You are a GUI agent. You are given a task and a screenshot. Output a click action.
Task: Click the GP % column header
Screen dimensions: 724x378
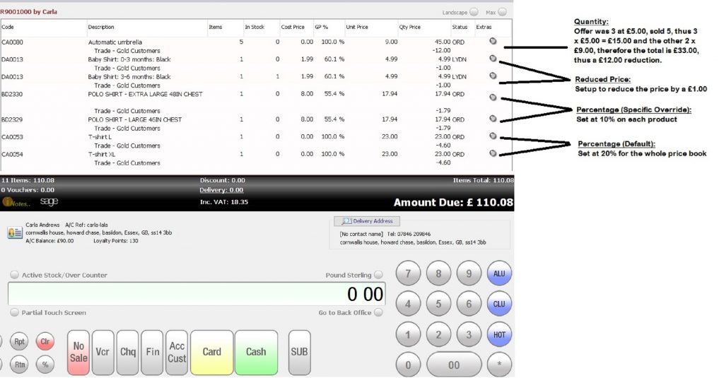pyautogui.click(x=322, y=27)
